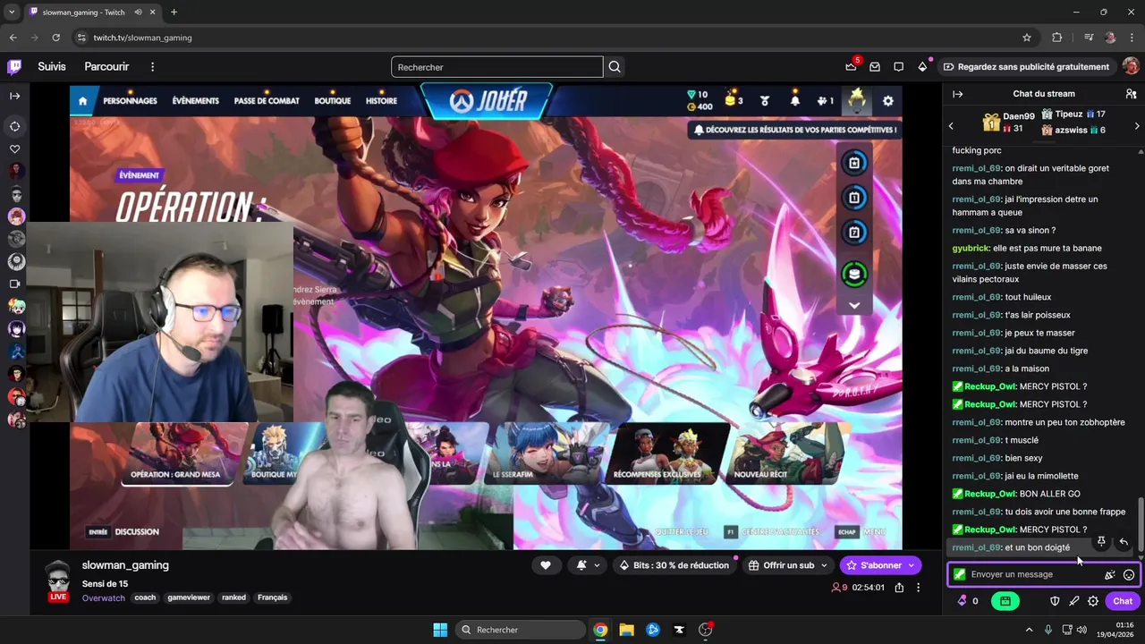This screenshot has width=1145, height=644.
Task: Click Bits 30 % de réduction button
Action: tap(675, 565)
